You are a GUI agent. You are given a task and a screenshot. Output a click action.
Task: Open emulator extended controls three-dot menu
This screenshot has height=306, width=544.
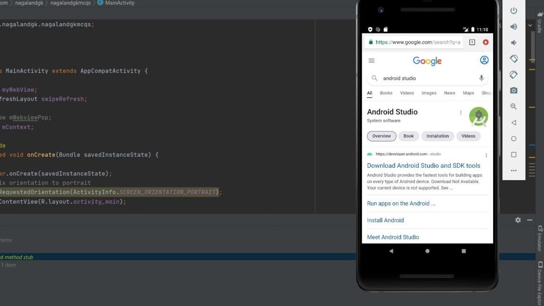point(514,171)
